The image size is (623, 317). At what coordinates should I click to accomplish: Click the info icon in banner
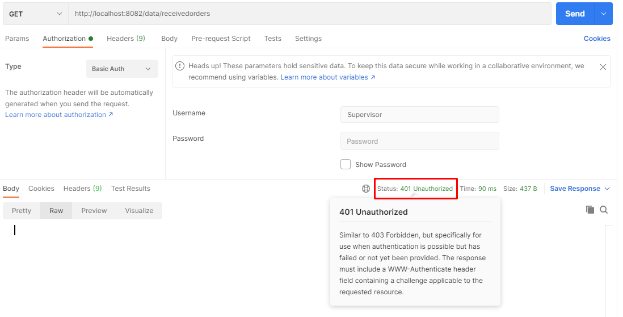click(180, 66)
